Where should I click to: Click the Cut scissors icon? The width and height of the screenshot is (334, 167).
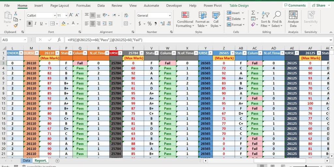coord(16,13)
